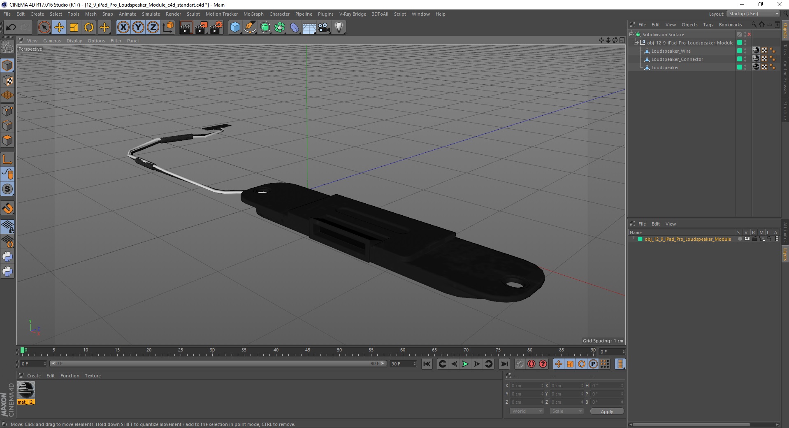This screenshot has width=789, height=428.
Task: Open the Array modeling objects icon
Action: click(280, 28)
